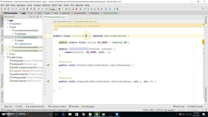Open Skype from the Windows taskbar
This screenshot has width=208, height=117.
(117, 114)
